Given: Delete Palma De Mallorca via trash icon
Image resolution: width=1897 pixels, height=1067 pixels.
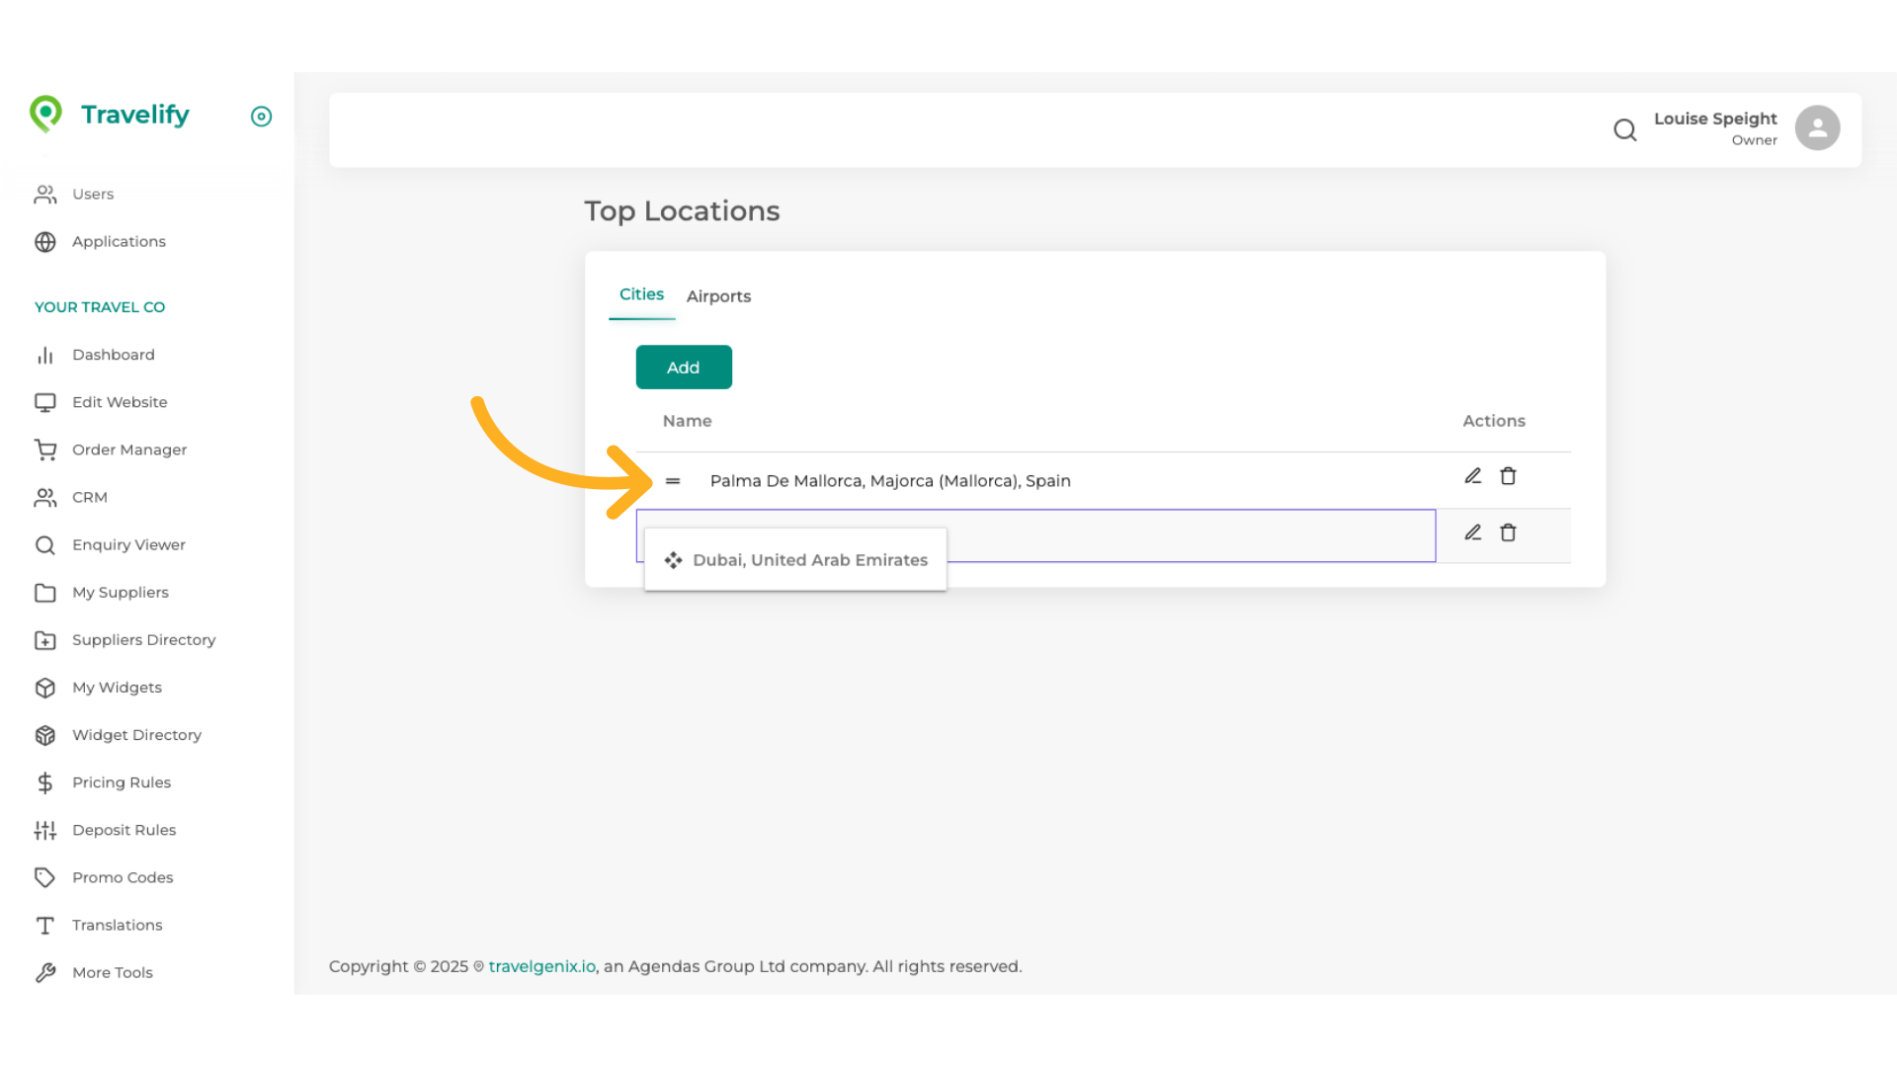Looking at the screenshot, I should pyautogui.click(x=1509, y=475).
